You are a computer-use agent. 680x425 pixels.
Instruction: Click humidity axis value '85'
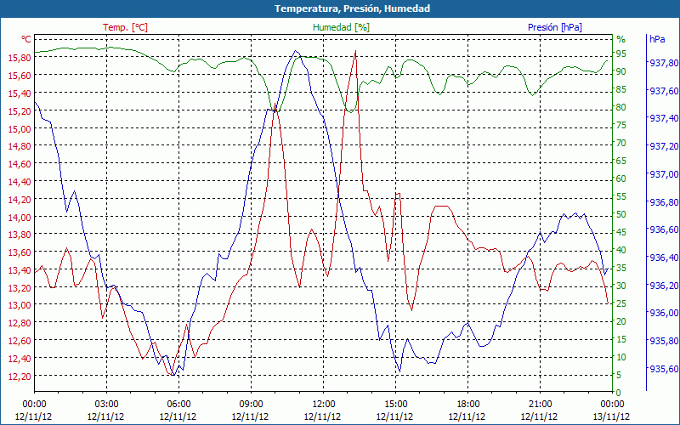621,89
